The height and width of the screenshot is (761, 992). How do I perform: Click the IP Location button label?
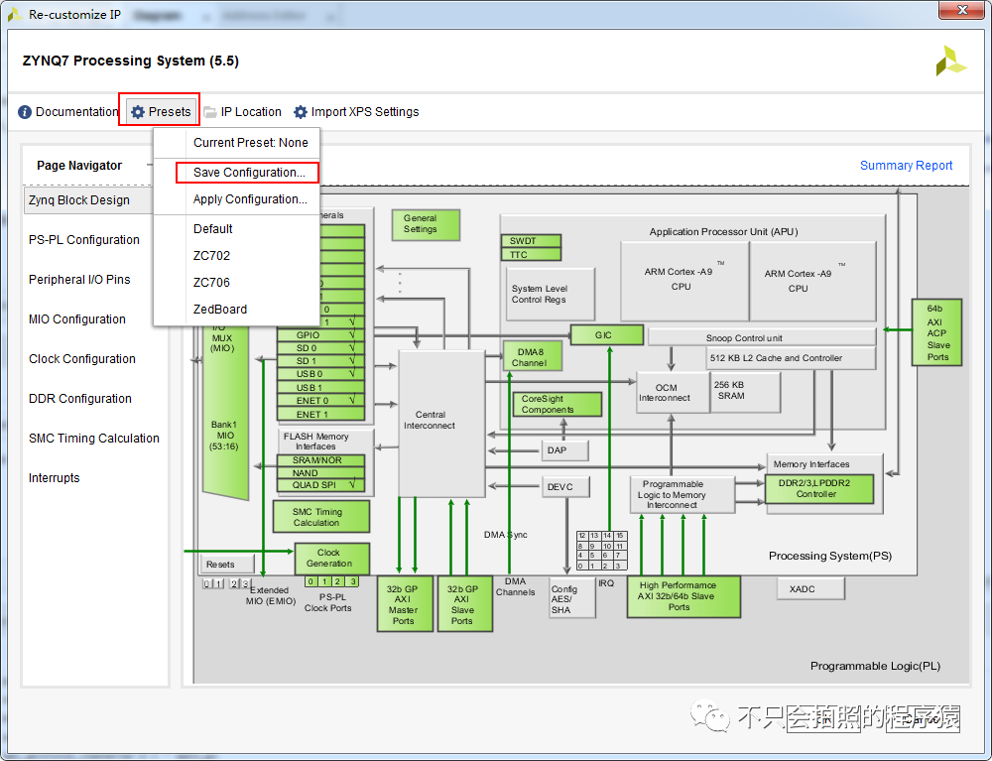pyautogui.click(x=251, y=112)
